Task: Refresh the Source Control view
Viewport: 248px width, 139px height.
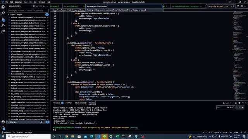Action: 40,6
